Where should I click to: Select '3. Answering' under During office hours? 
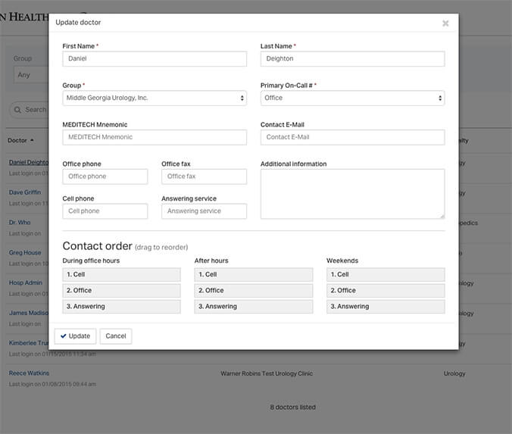[121, 306]
